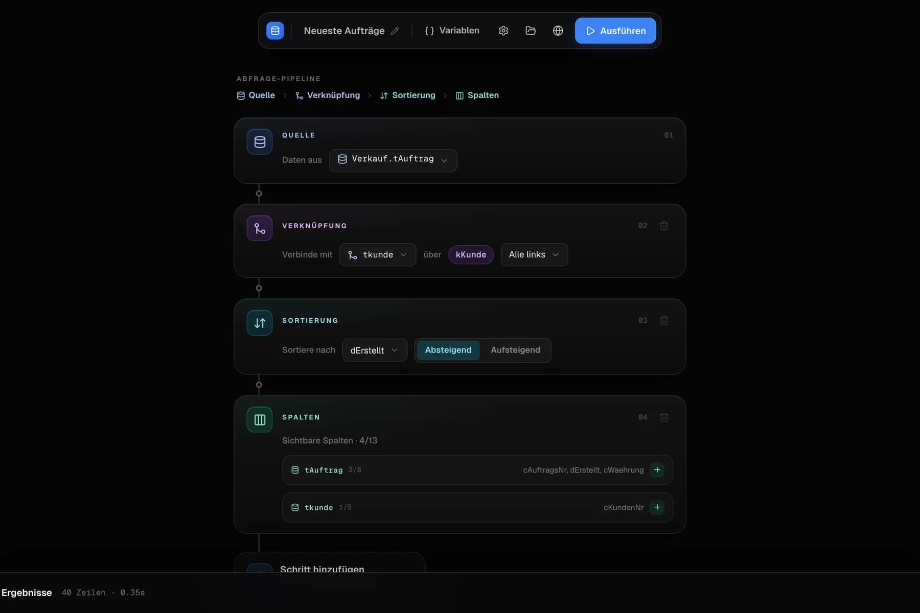Click the blue database logo icon
Image resolution: width=920 pixels, height=613 pixels.
click(x=275, y=31)
